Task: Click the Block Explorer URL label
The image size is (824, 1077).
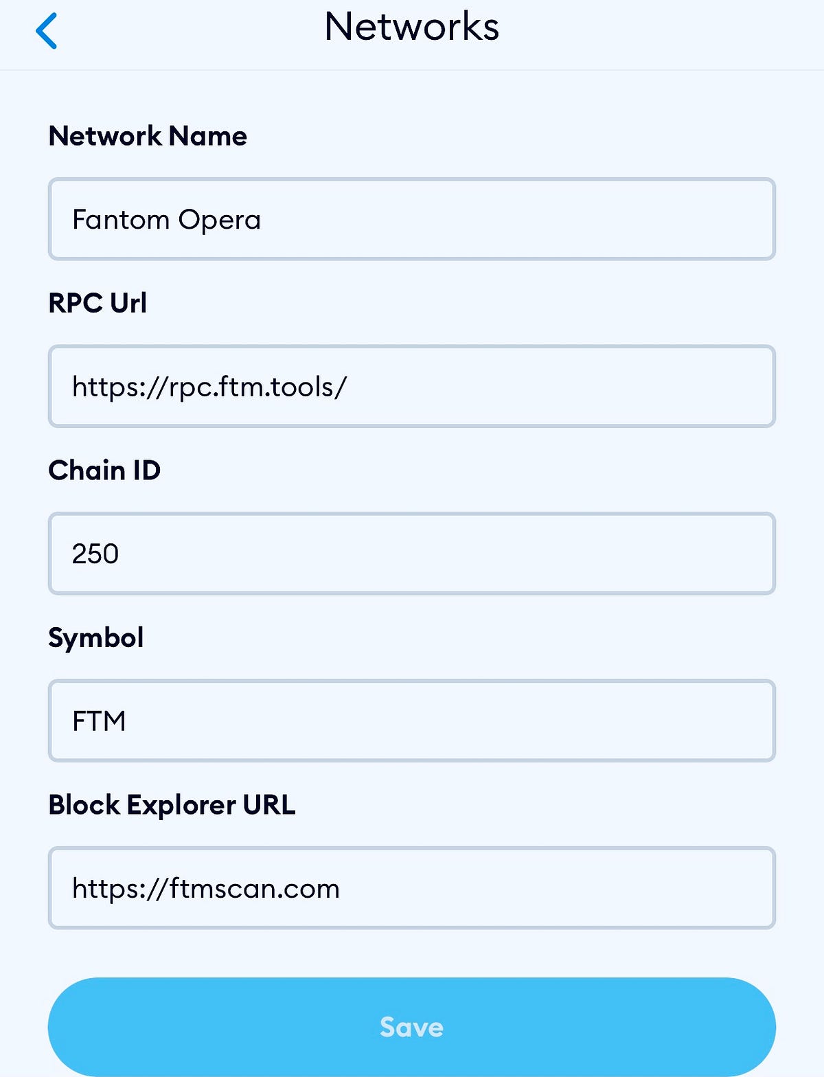Action: click(171, 805)
